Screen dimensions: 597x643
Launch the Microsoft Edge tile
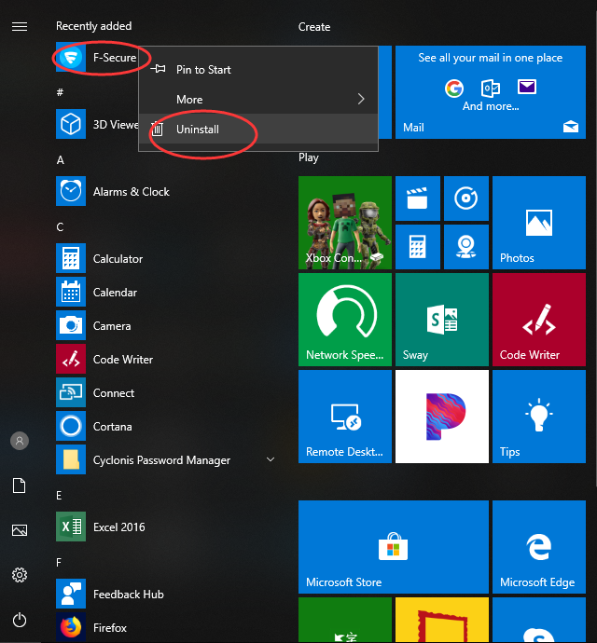[x=538, y=547]
